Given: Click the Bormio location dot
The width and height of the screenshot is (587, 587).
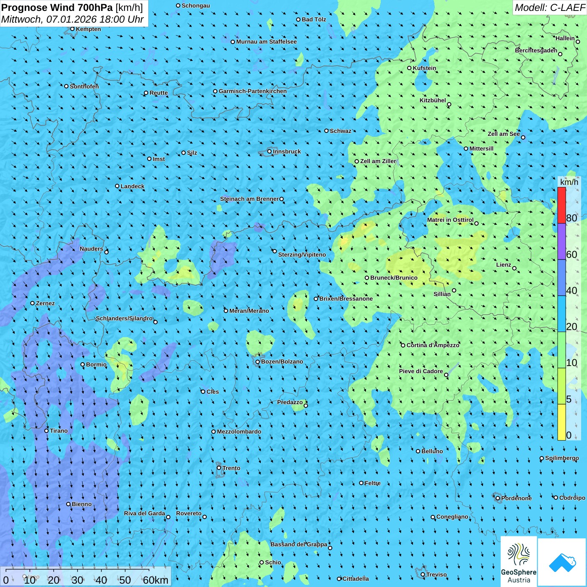Looking at the screenshot, I should coord(83,364).
